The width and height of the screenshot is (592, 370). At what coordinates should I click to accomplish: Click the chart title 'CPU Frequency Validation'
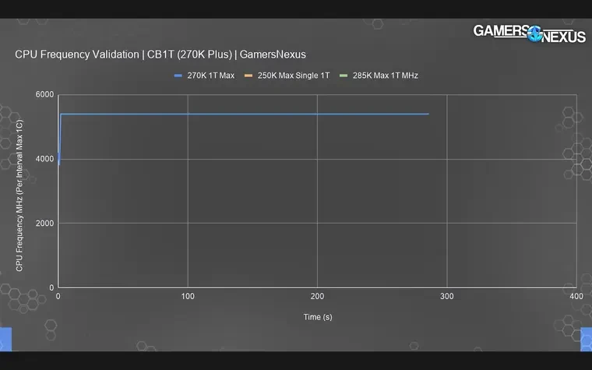tap(77, 55)
